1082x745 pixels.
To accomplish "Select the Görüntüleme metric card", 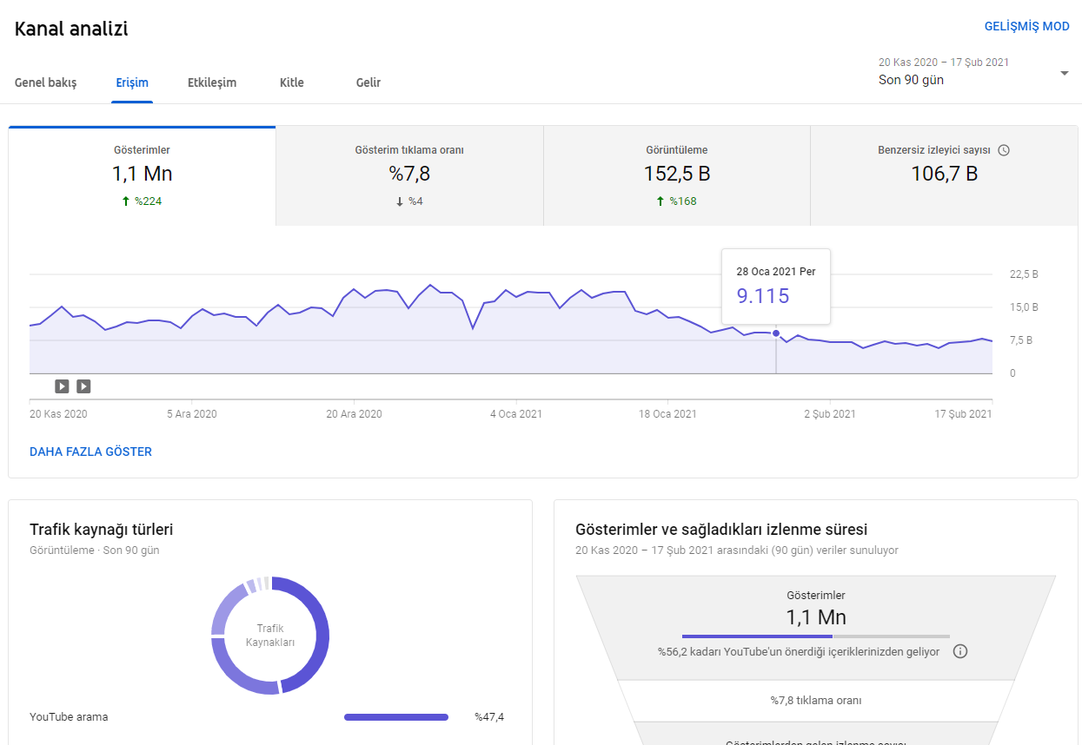I will coord(677,175).
